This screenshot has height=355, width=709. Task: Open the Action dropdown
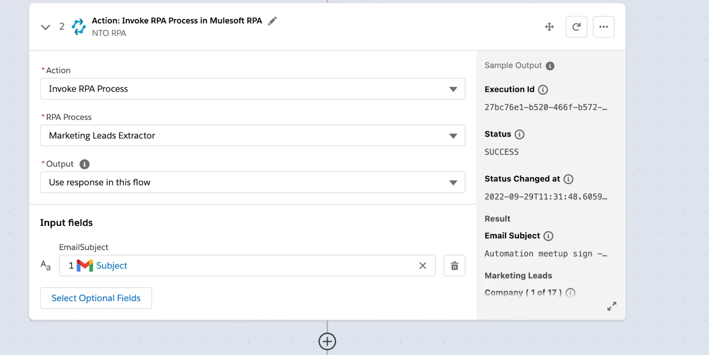253,89
